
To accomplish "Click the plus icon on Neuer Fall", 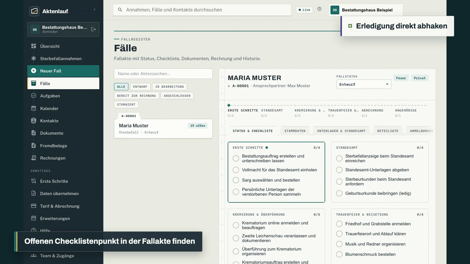I will click(x=34, y=71).
